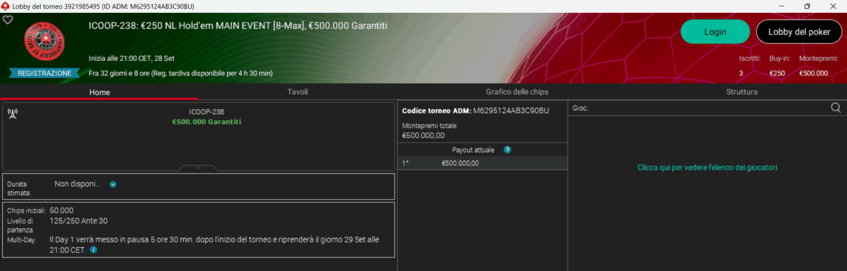The height and width of the screenshot is (271, 847).
Task: Open the search magnifier in the players panel
Action: tap(836, 108)
